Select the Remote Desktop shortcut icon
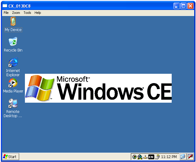Image resolution: width=196 pixels, height=162 pixels. (13, 103)
